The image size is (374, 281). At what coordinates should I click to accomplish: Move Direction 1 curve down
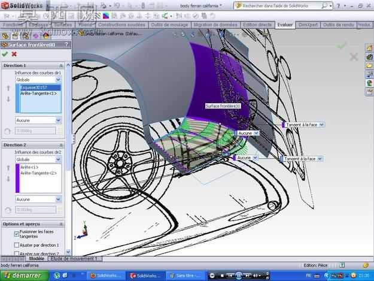click(8, 99)
